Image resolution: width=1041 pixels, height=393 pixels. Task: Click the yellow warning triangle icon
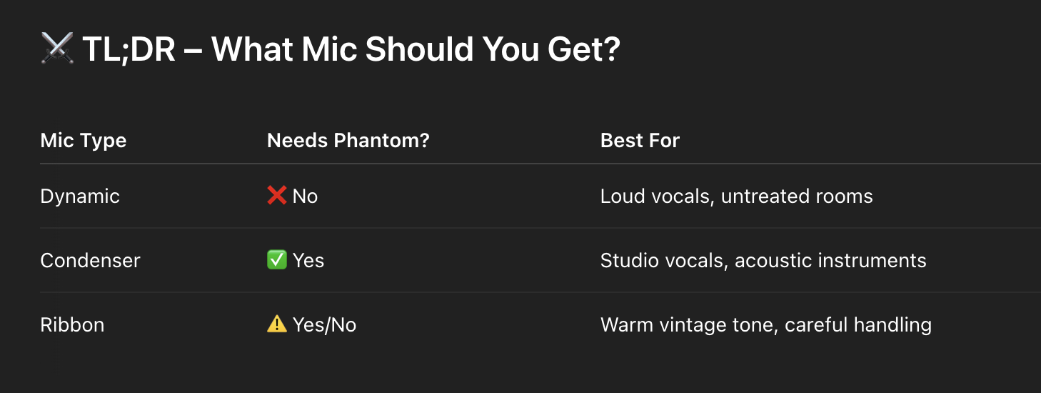pos(276,324)
